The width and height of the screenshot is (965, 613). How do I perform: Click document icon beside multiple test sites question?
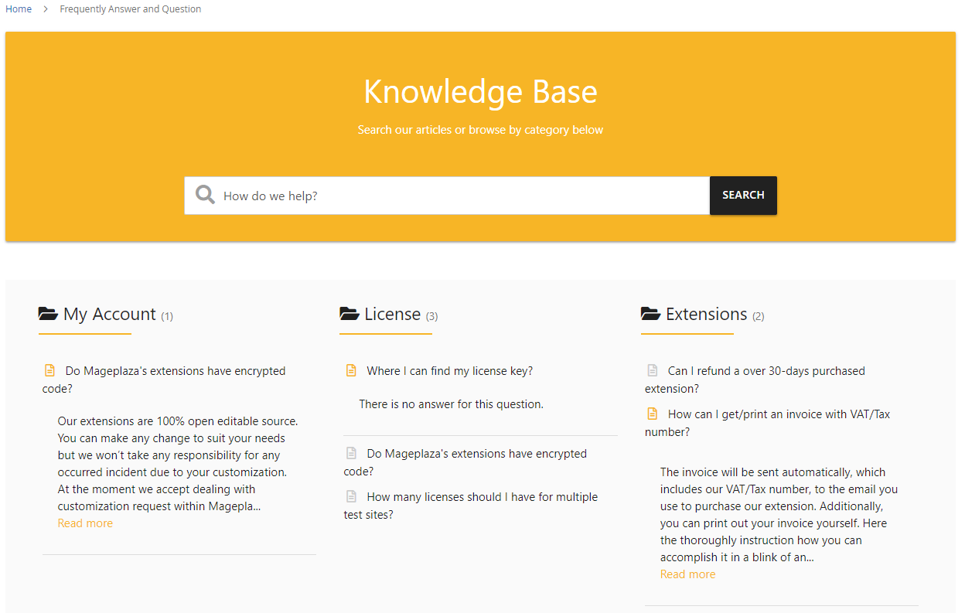[x=351, y=497]
